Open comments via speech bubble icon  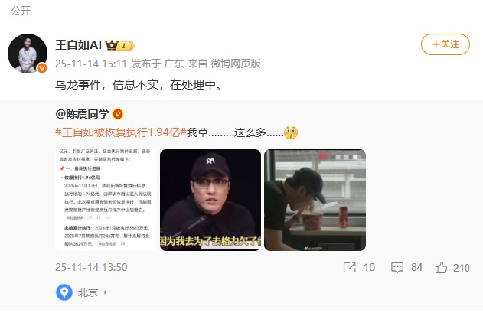click(x=397, y=267)
